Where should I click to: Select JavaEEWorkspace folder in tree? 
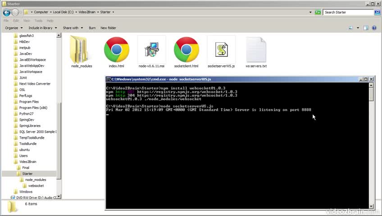click(32, 60)
